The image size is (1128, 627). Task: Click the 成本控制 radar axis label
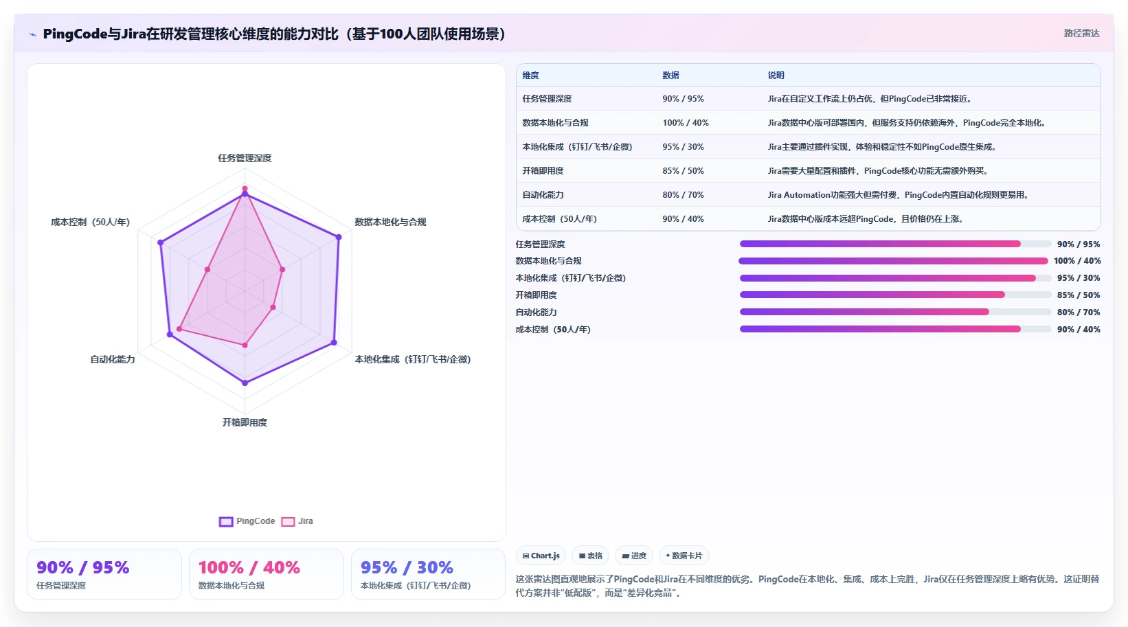point(90,222)
